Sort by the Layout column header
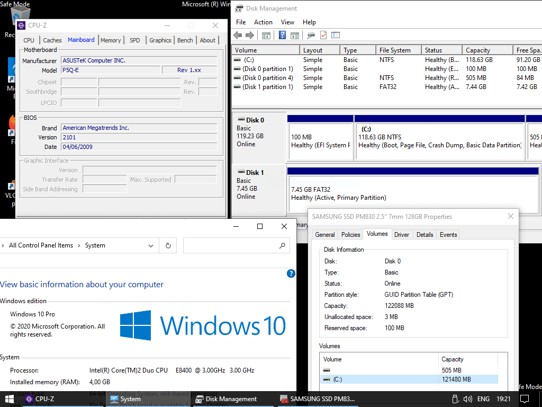542x407 pixels. pyautogui.click(x=320, y=50)
